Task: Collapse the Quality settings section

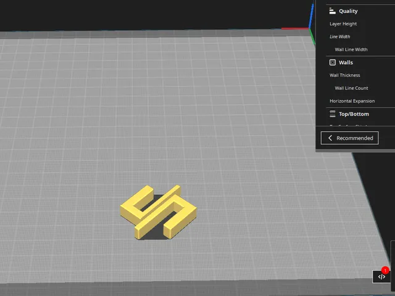Action: [348, 11]
